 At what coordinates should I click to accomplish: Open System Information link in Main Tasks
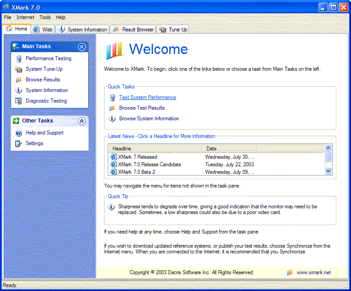point(47,90)
